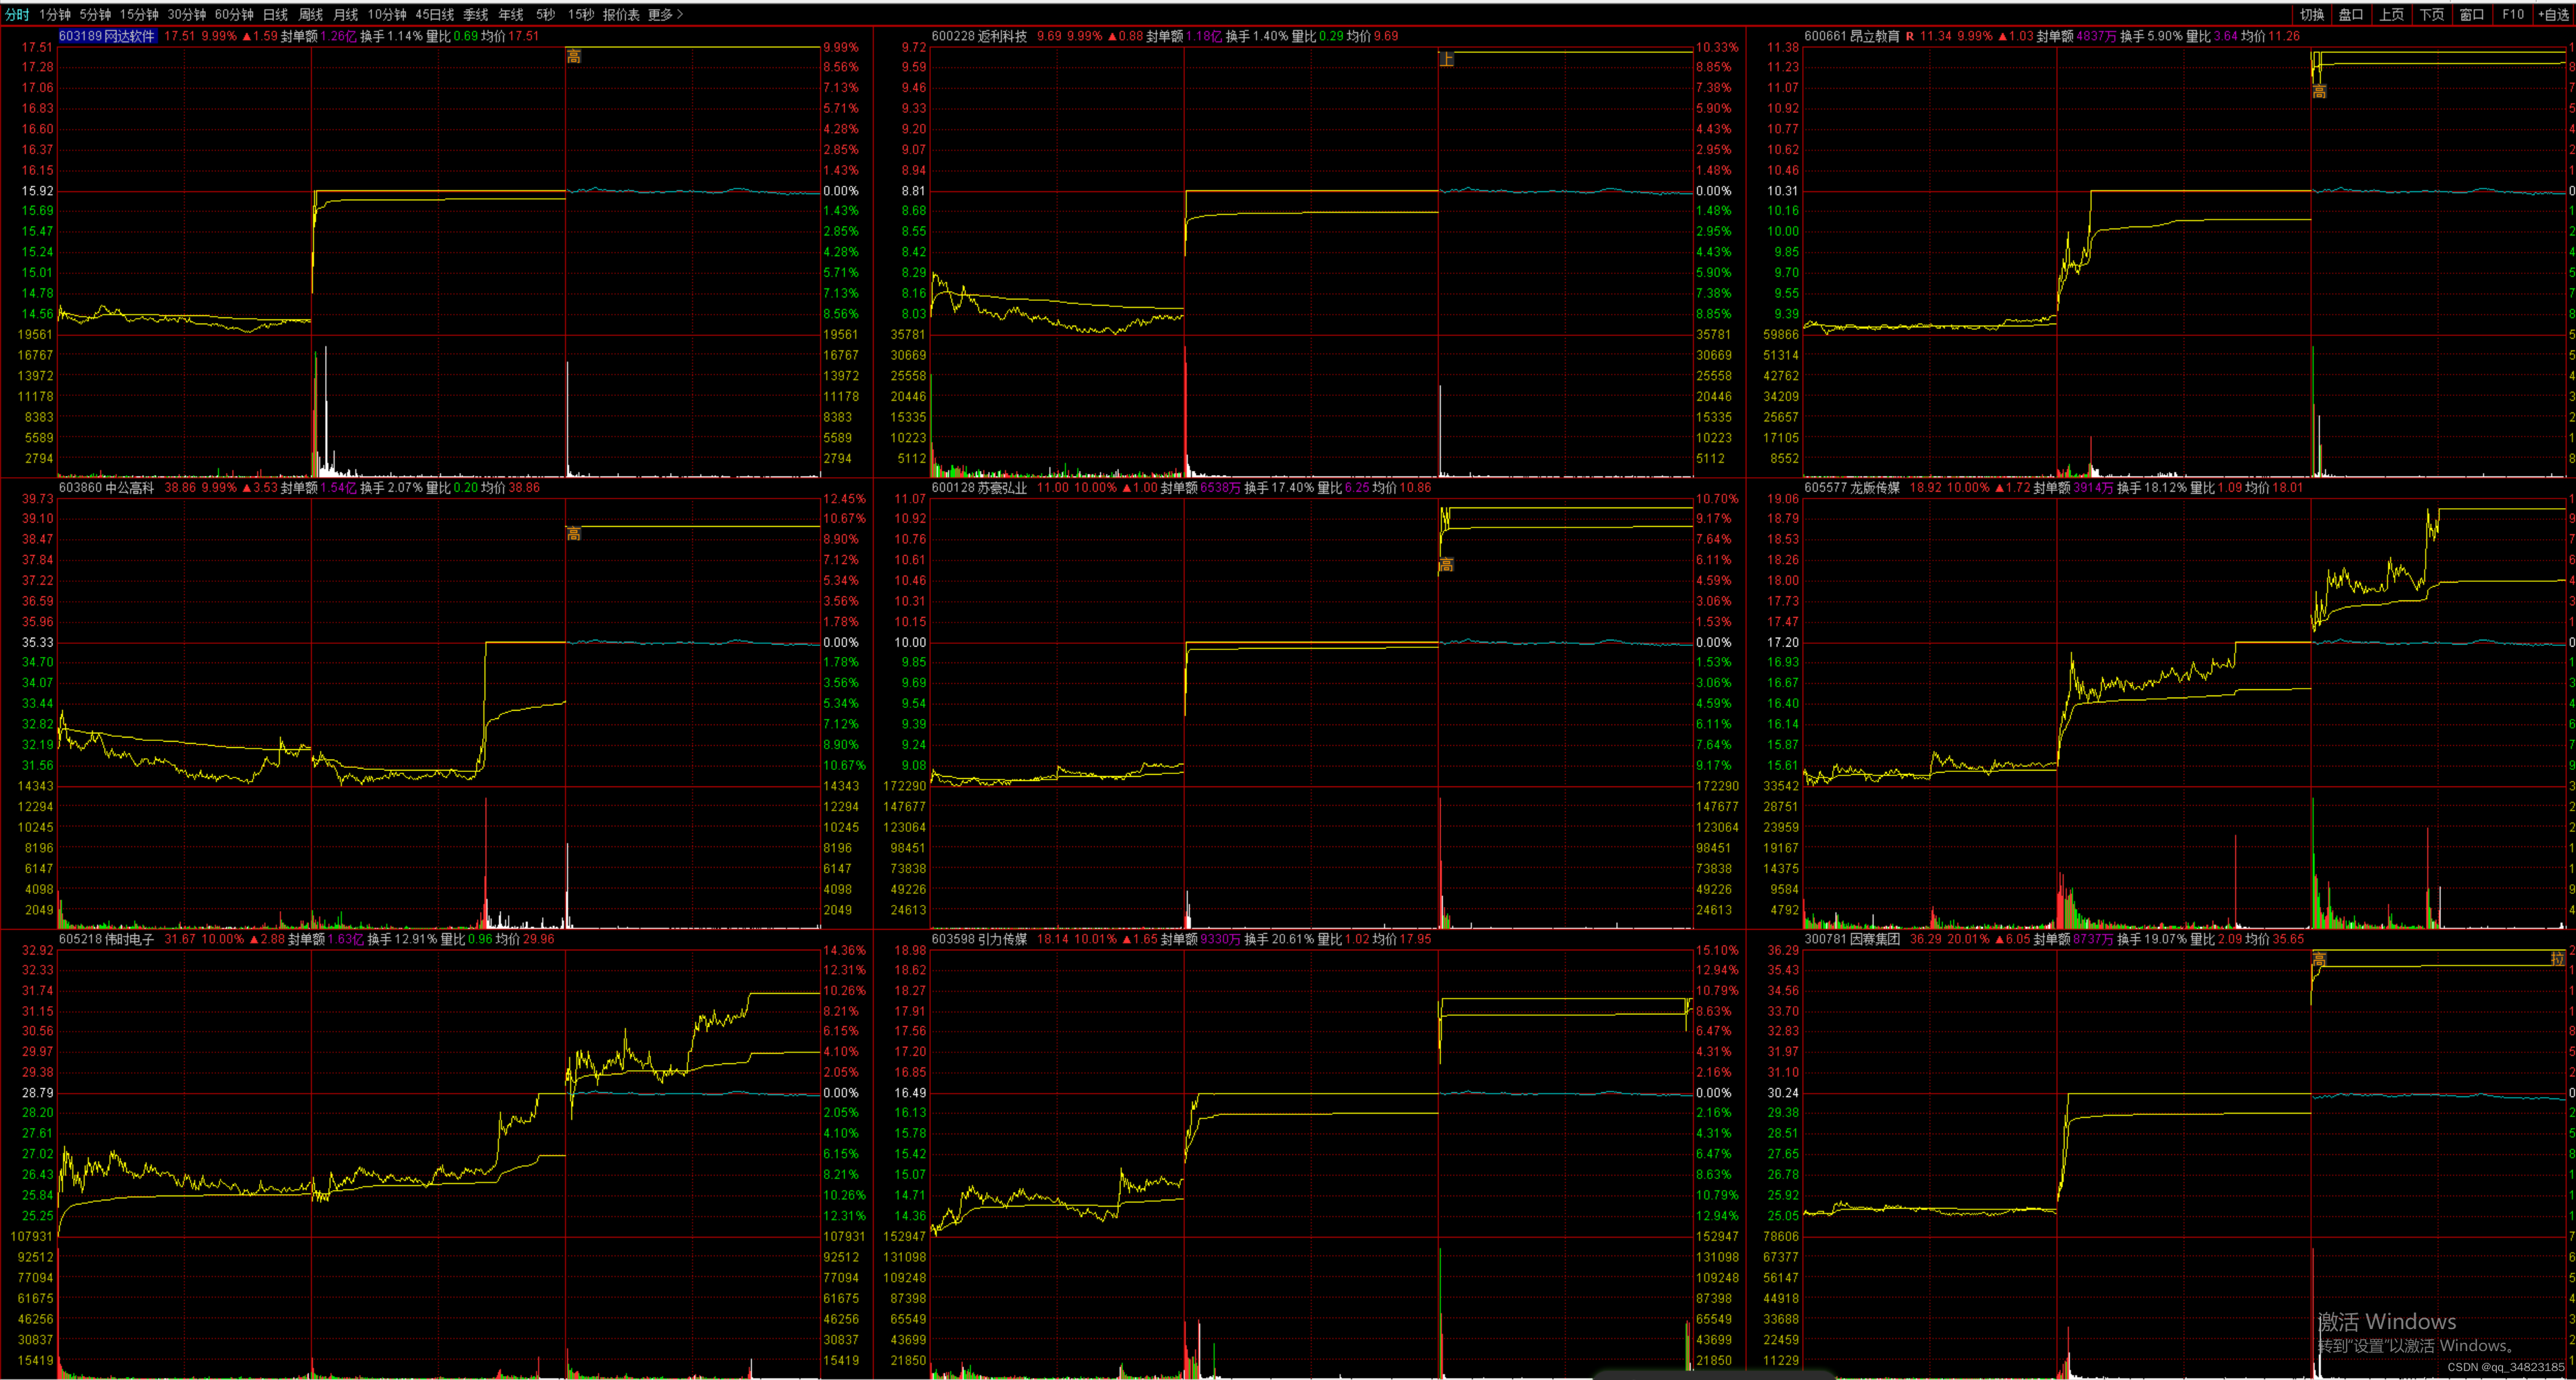Open the 盘口 panel
The image size is (2576, 1380).
click(2351, 14)
